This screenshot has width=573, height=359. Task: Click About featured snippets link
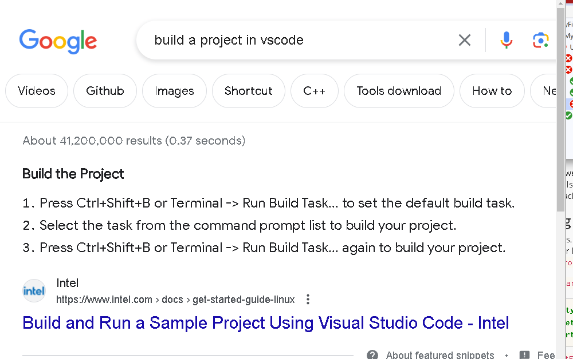pyautogui.click(x=440, y=354)
